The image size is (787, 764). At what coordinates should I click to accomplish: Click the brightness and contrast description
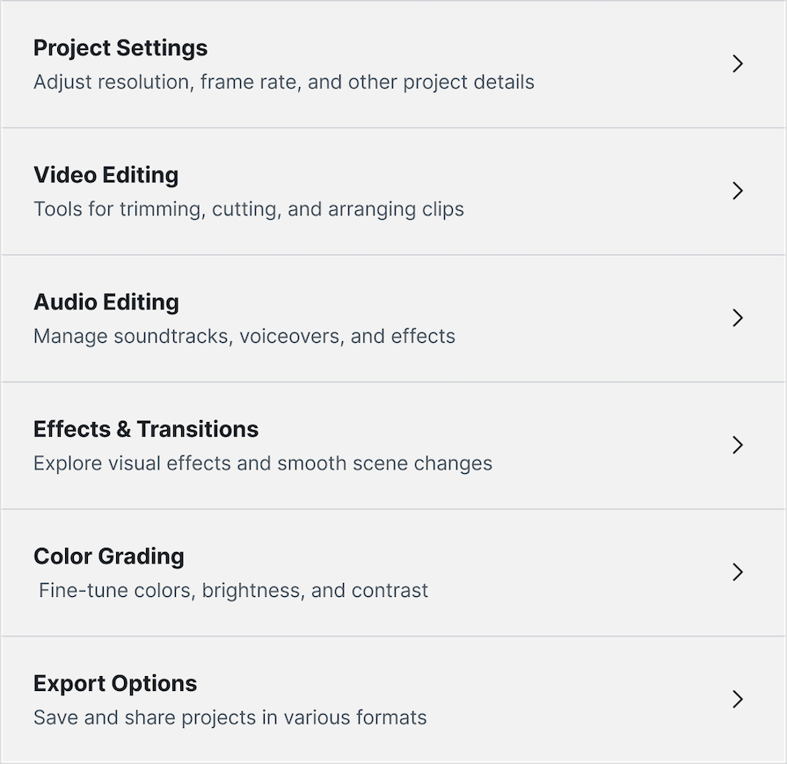[x=230, y=590]
